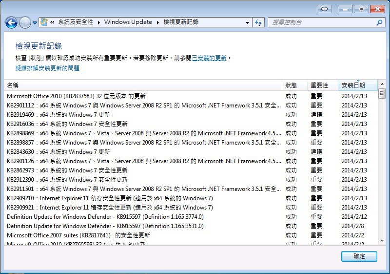
Task: Select the 檢視更新記錄 breadcrumb
Action: pos(181,22)
